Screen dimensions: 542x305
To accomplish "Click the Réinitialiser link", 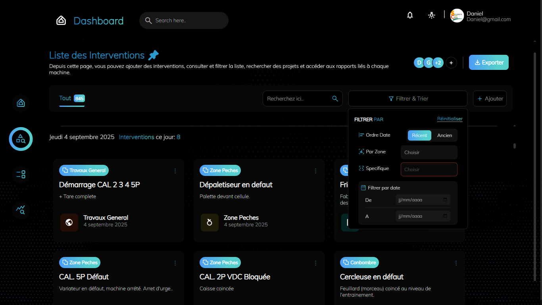I will [x=450, y=119].
